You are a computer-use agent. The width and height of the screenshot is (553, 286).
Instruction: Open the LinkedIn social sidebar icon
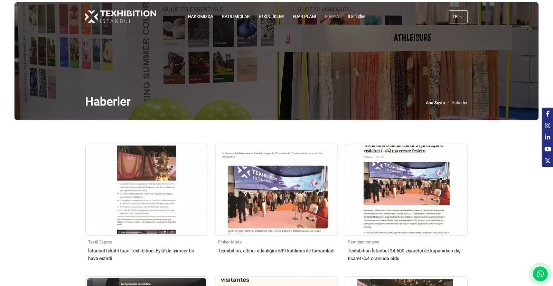(547, 137)
